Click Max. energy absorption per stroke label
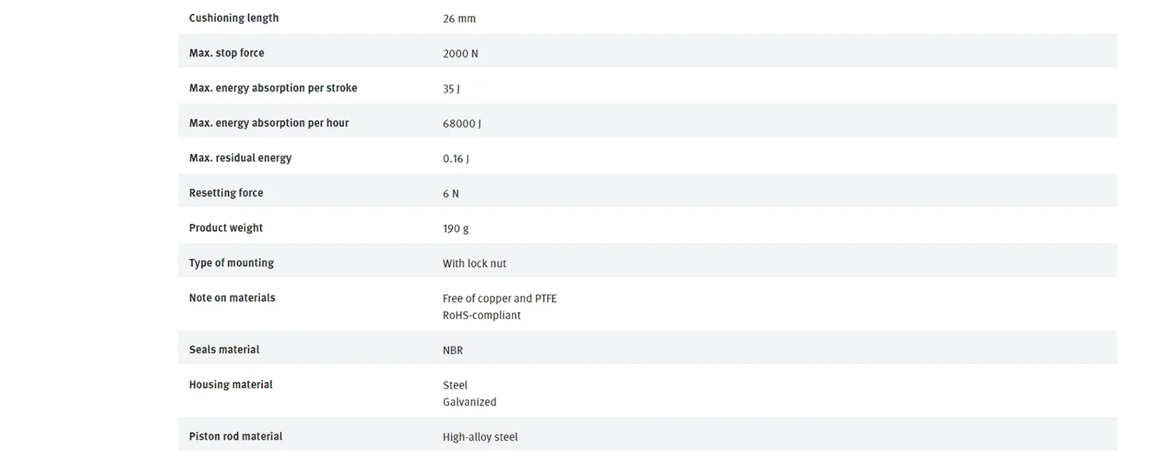Screen dimensions: 1167x473 pyautogui.click(x=273, y=88)
